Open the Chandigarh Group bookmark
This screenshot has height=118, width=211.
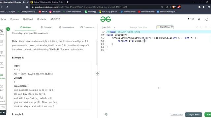[x=27, y=12]
